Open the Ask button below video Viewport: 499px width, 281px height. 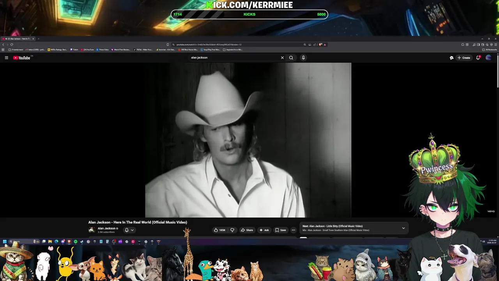point(264,230)
